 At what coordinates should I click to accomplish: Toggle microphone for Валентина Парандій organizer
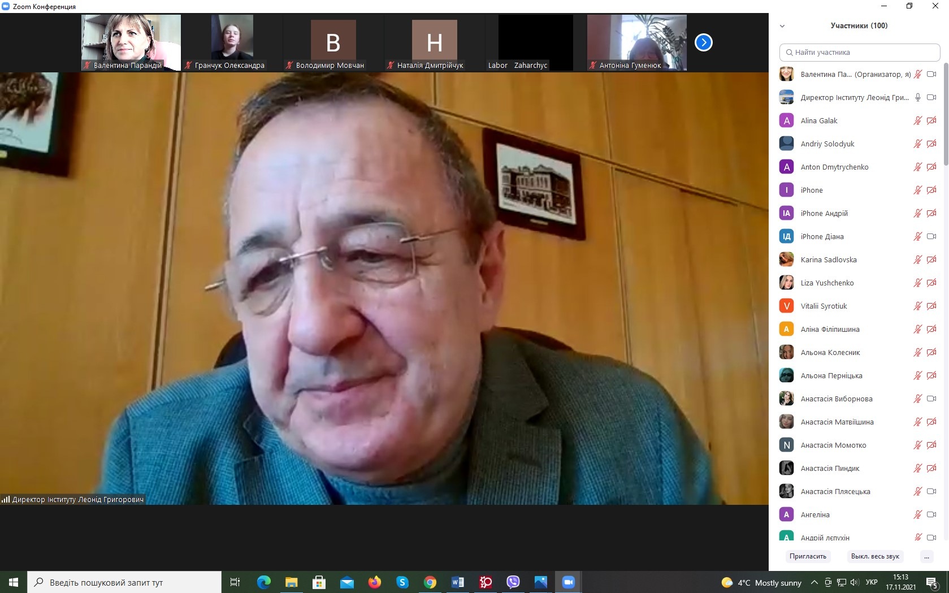point(917,74)
